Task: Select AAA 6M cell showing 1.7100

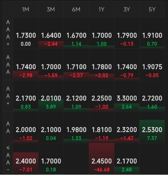Action: point(76,65)
